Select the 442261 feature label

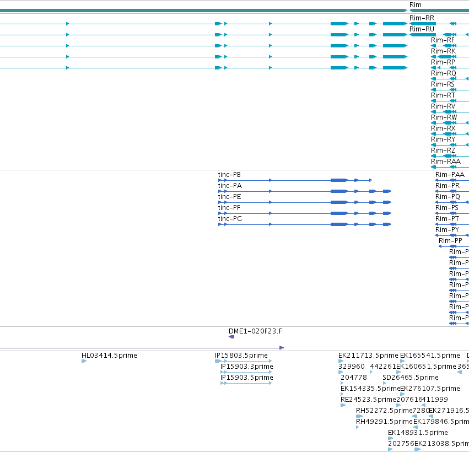[383, 367]
